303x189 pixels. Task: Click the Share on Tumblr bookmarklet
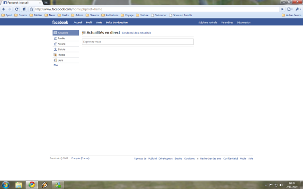pos(180,15)
